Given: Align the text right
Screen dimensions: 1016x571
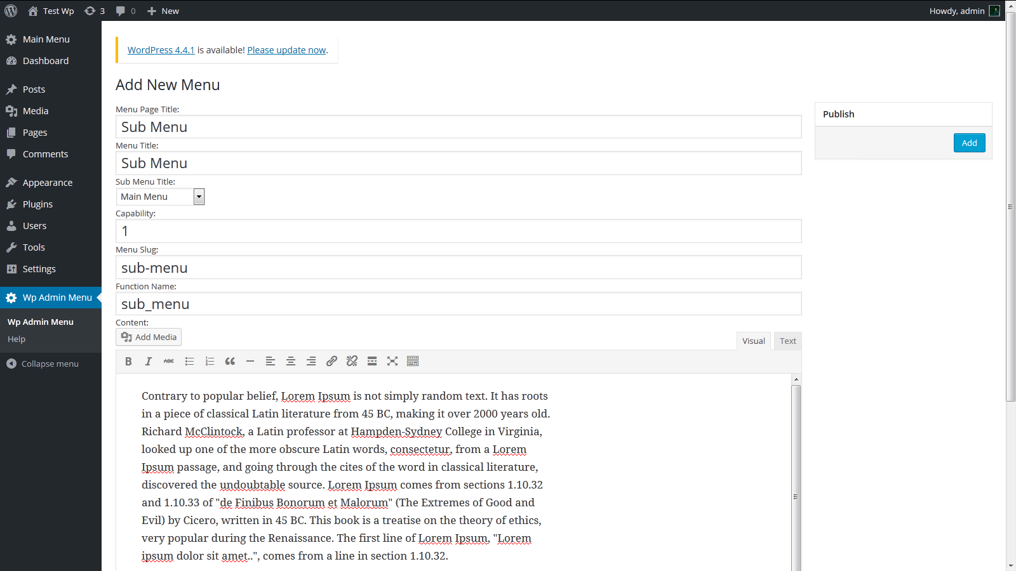Looking at the screenshot, I should 311,361.
